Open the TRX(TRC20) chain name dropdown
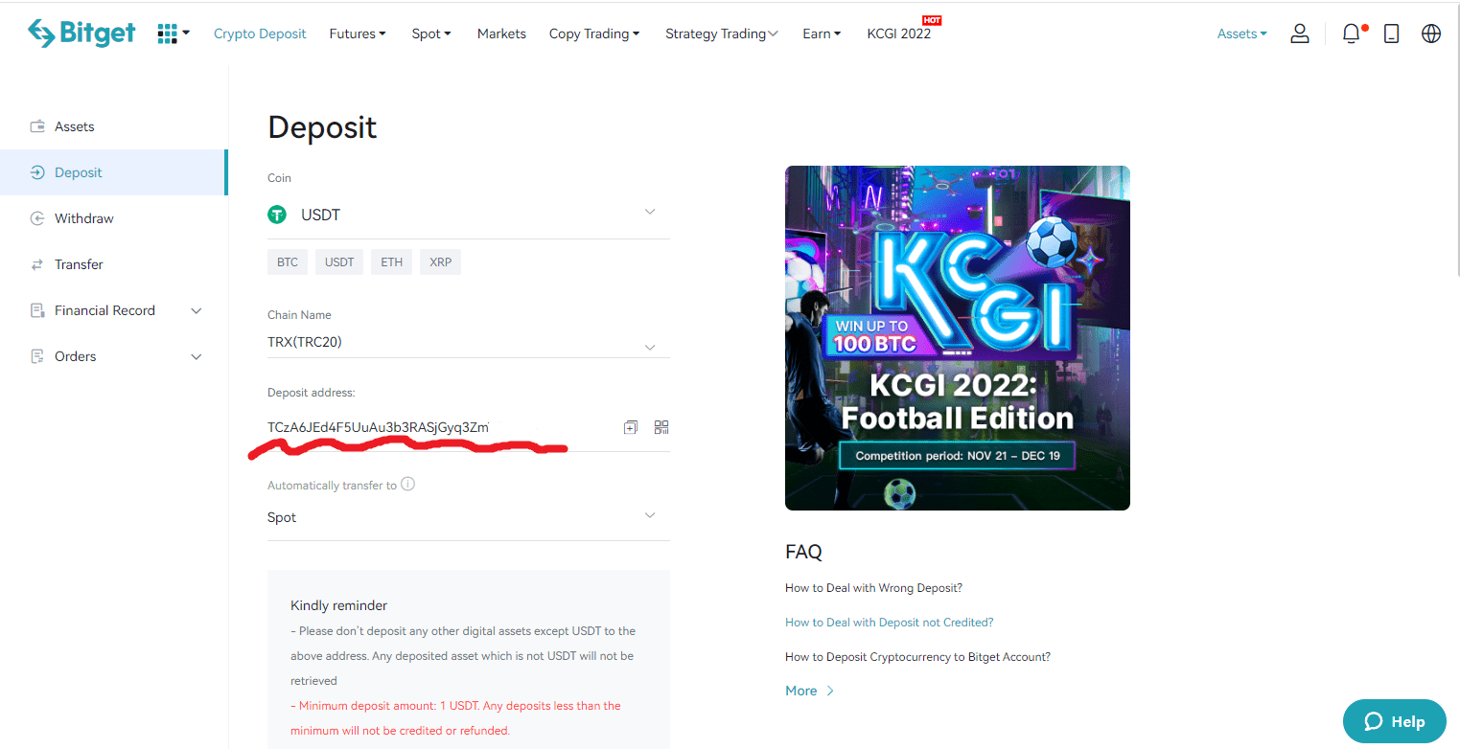Screen dimensions: 1460x749 coord(649,345)
